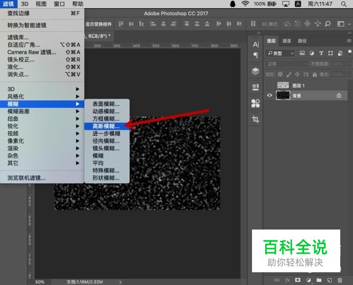
Task: Switch to the 路径 tab
Action: tap(302, 41)
